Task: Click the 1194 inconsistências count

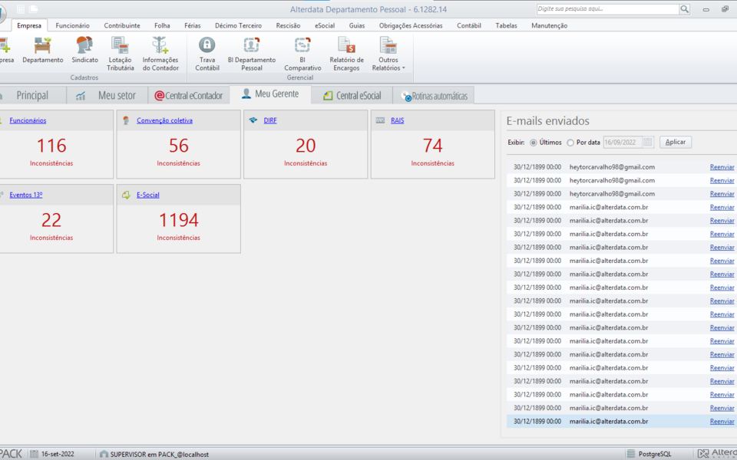Action: pyautogui.click(x=179, y=220)
